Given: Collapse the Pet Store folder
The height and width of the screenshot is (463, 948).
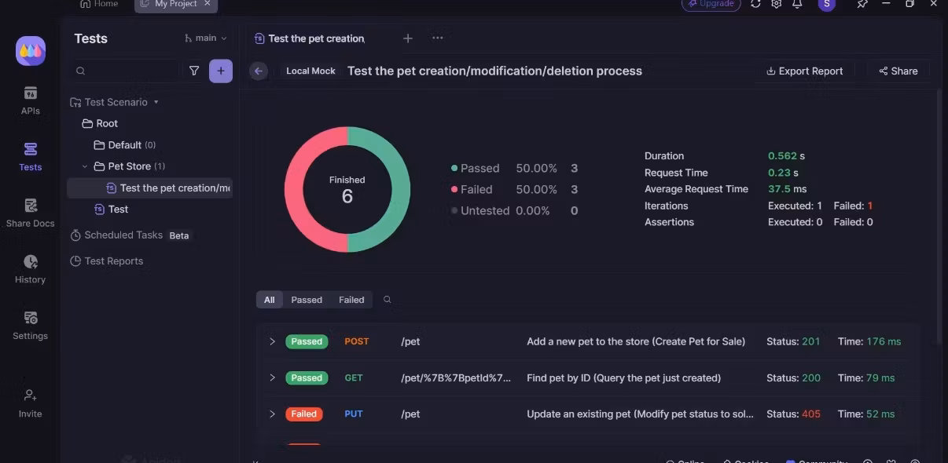Looking at the screenshot, I should pyautogui.click(x=85, y=166).
